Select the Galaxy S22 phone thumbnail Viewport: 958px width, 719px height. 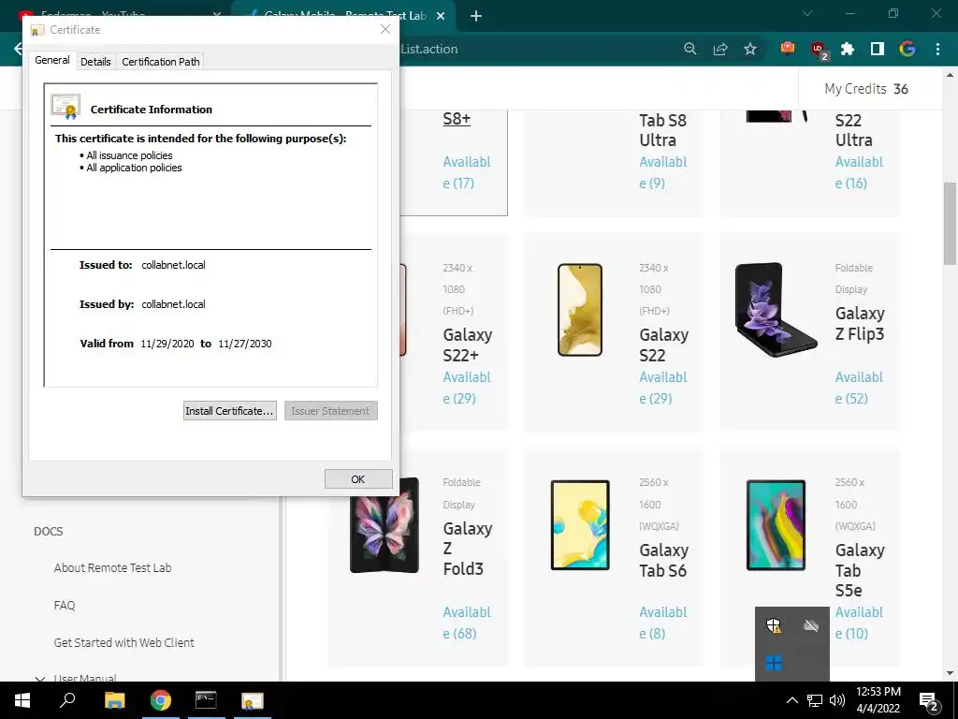pos(580,310)
